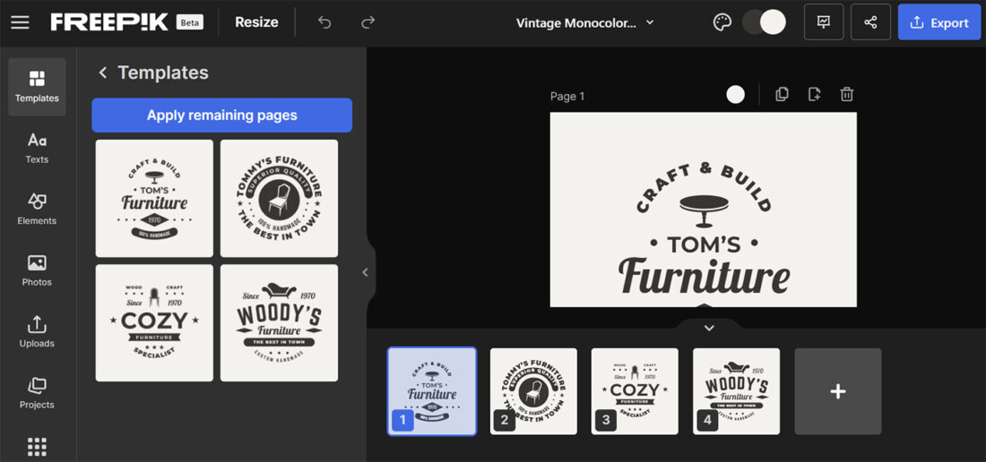Click the Page 1 label
Image resolution: width=986 pixels, height=462 pixels.
tap(567, 96)
